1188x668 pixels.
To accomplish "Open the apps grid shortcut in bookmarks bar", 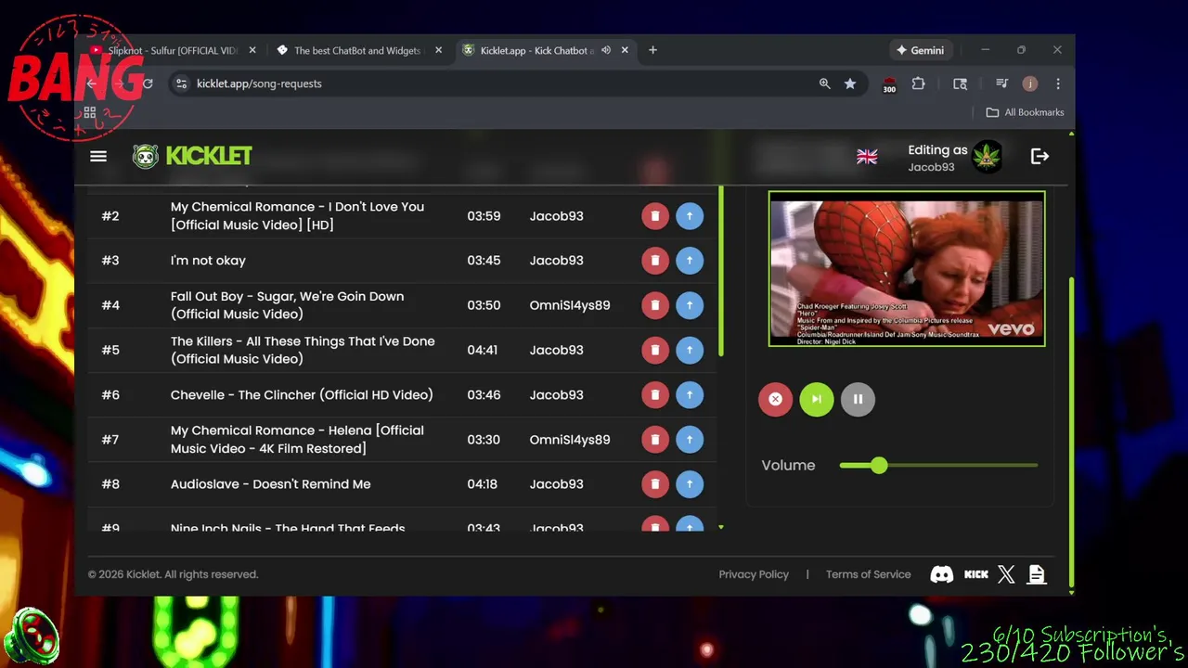I will [x=90, y=112].
